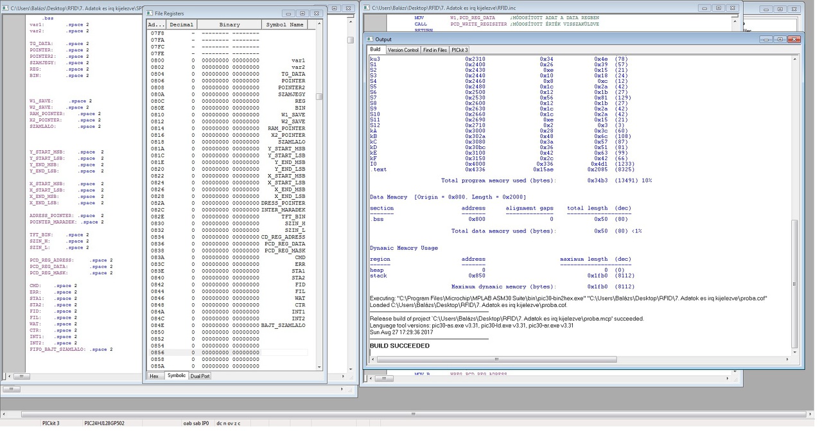Select the Symbolic tab in File Registers

pos(176,376)
